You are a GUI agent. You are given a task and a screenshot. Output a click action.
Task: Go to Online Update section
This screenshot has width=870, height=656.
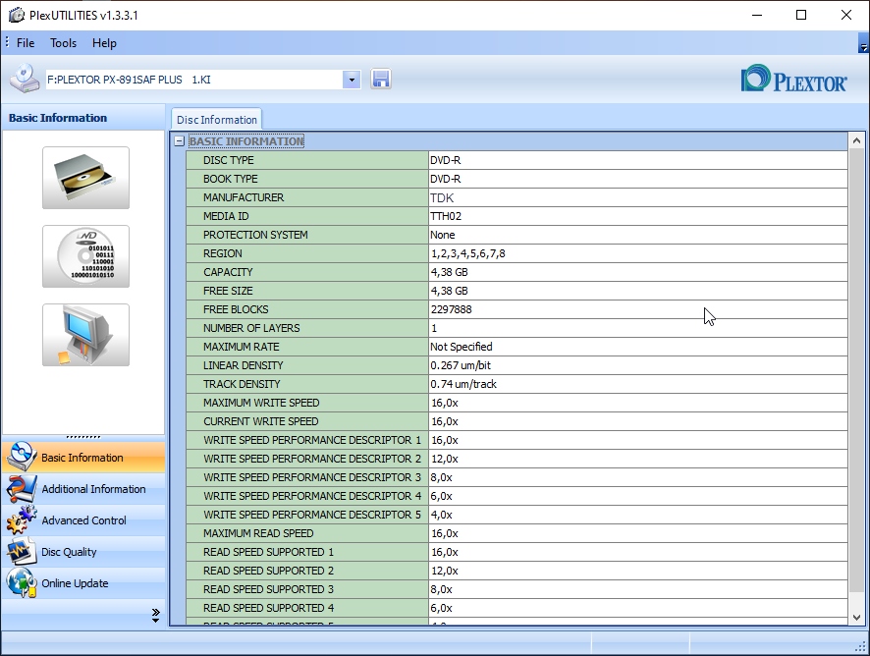coord(83,583)
